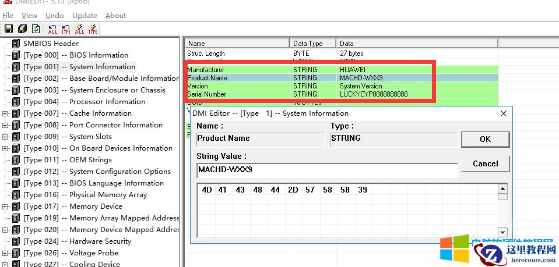Click the Undo ALL blue-arrow toolbar icon
This screenshot has width=559, height=267.
pyautogui.click(x=53, y=29)
